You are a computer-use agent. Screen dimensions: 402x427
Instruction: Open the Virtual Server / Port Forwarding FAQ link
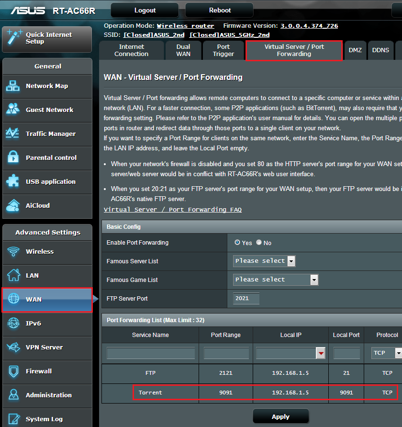[x=172, y=210]
